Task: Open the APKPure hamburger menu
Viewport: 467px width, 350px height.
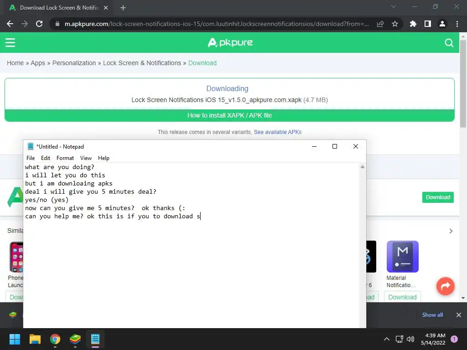Action: tap(10, 42)
